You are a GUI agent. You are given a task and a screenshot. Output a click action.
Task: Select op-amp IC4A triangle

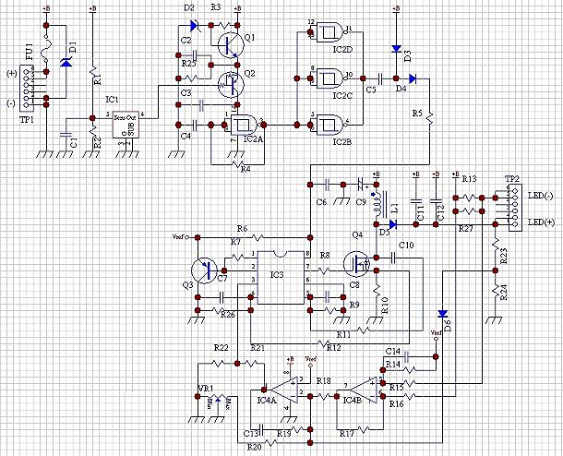click(285, 390)
